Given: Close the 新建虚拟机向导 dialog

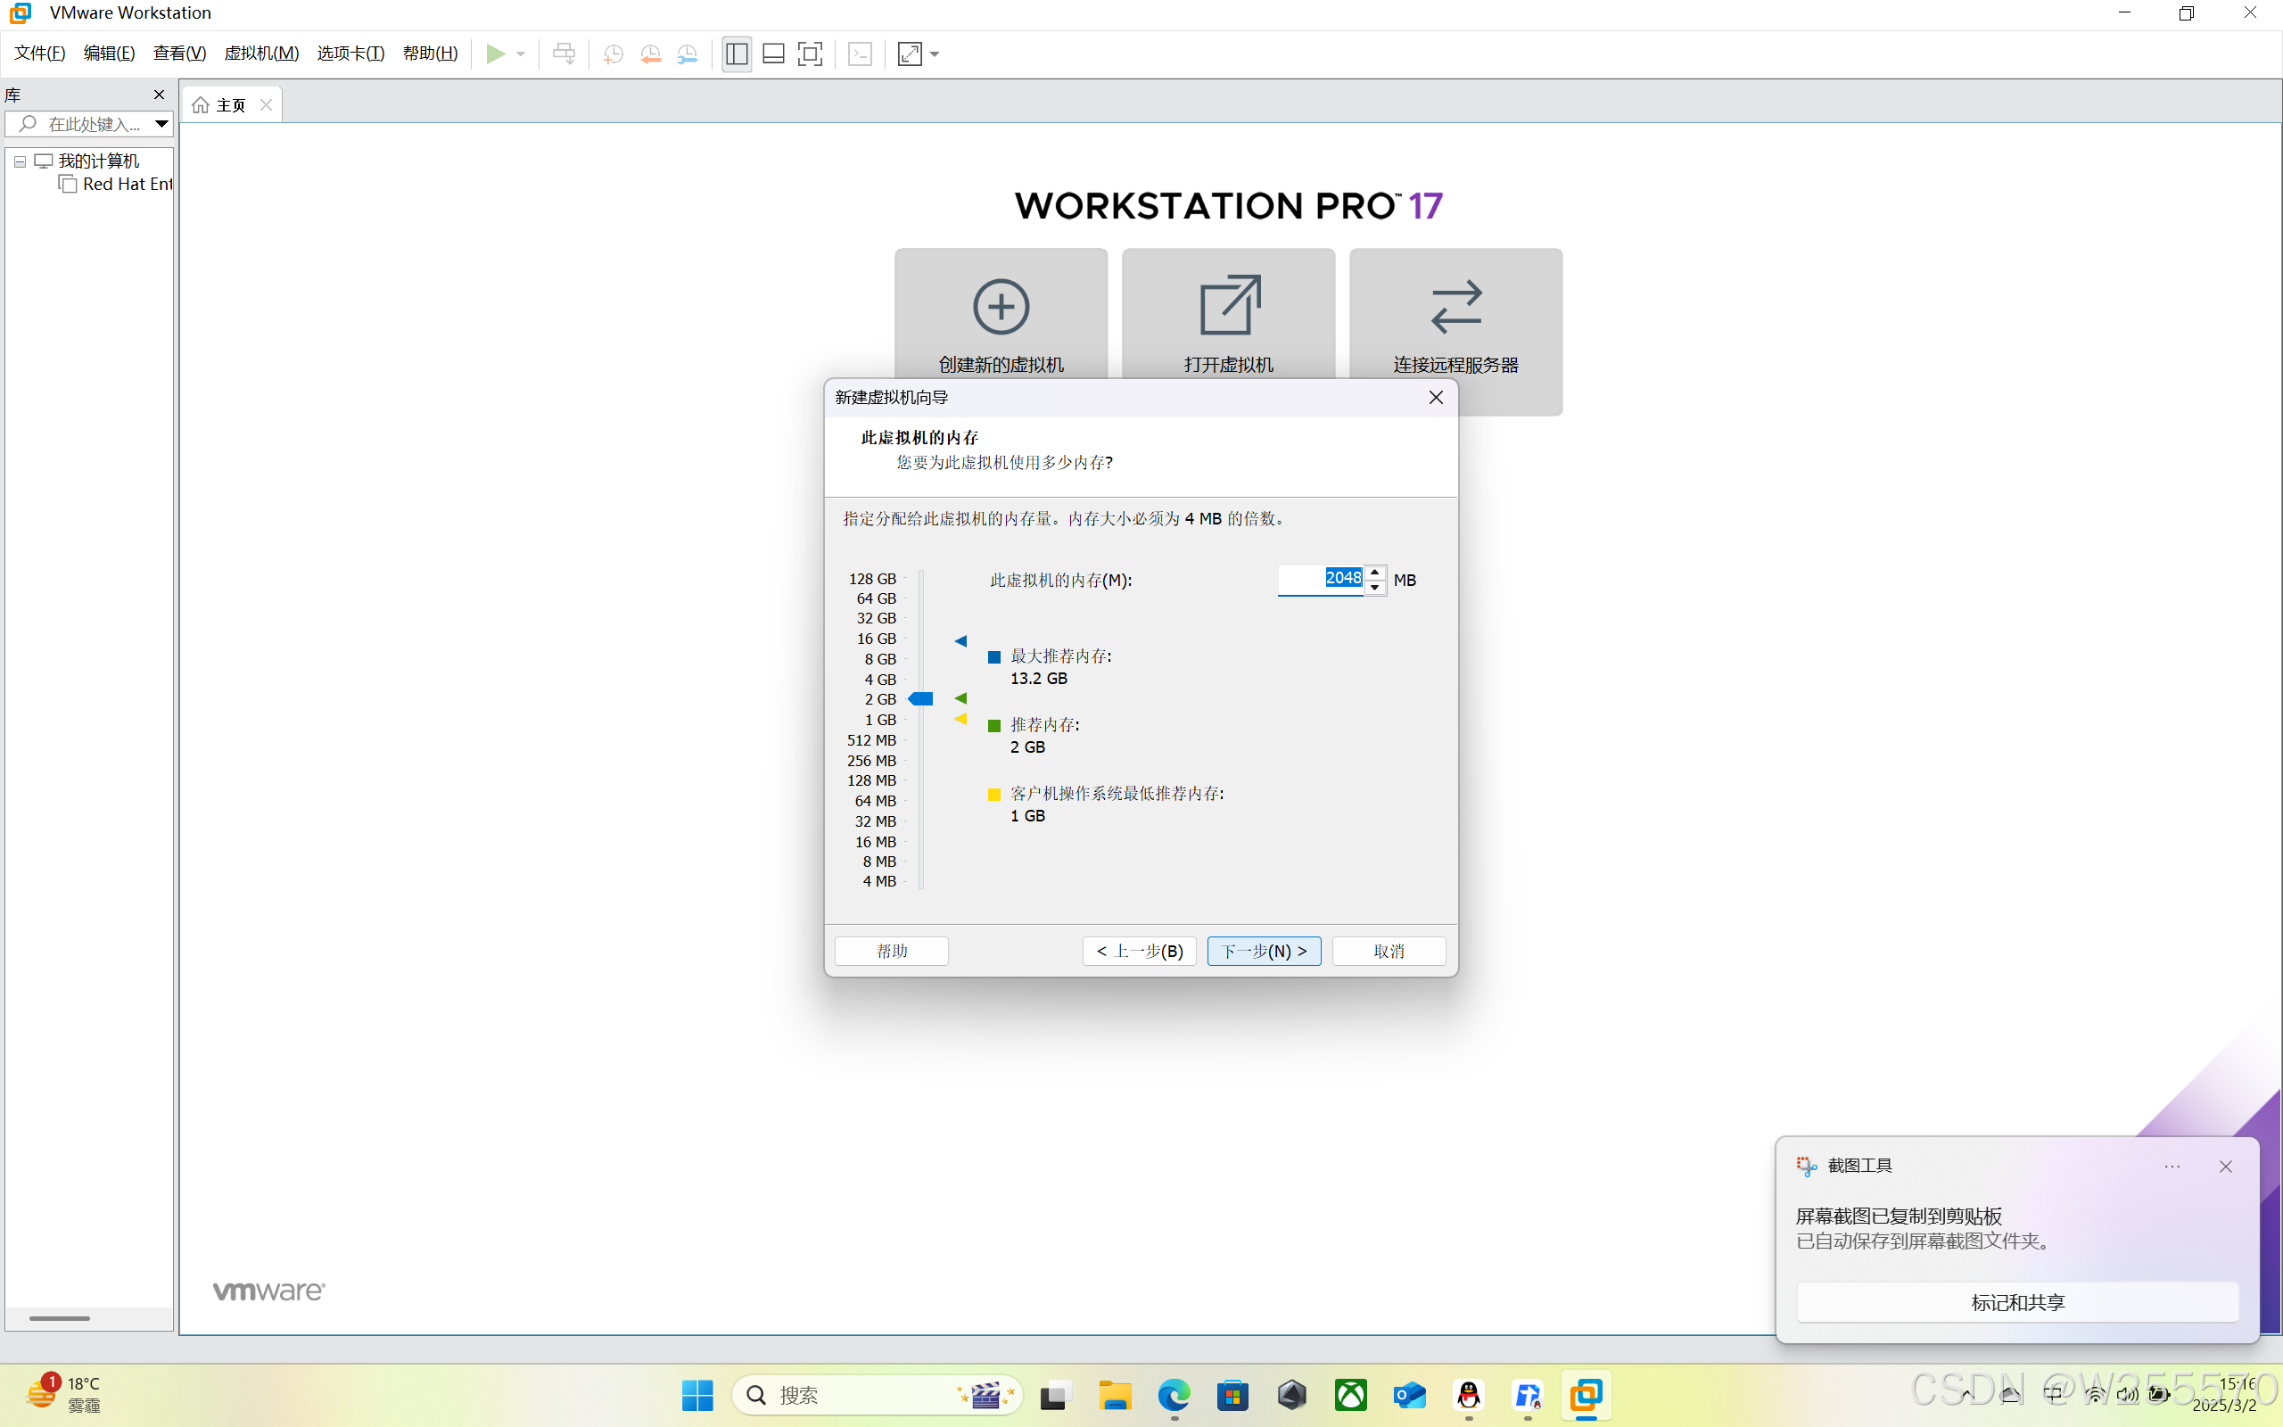Looking at the screenshot, I should pyautogui.click(x=1436, y=398).
